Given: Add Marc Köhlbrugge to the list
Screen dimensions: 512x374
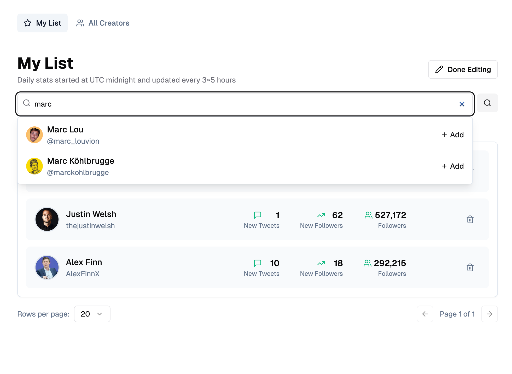Looking at the screenshot, I should (453, 166).
